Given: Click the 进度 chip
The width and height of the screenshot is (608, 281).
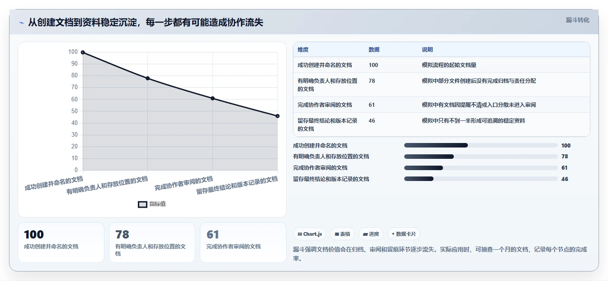Looking at the screenshot, I should tap(371, 234).
